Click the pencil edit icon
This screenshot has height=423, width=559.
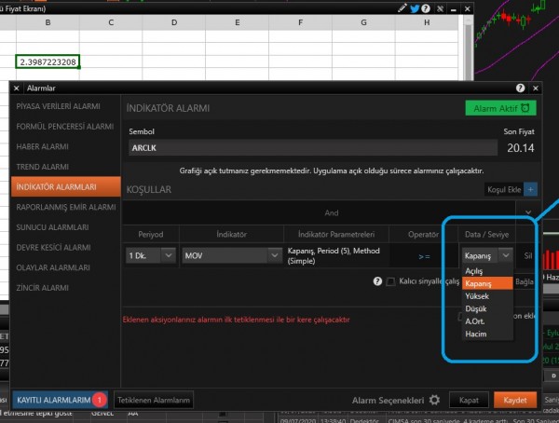pos(400,7)
